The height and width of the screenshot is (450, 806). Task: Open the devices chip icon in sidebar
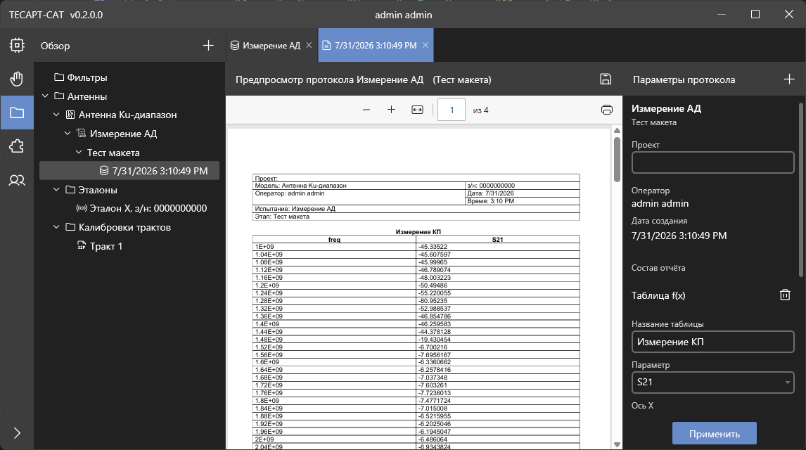click(x=17, y=45)
